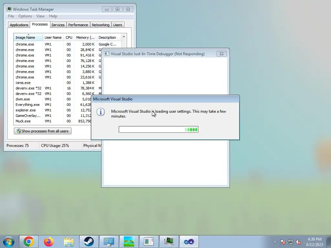Click the Just-In-Time Debugger title bar icon
This screenshot has height=248, width=331.
point(107,54)
